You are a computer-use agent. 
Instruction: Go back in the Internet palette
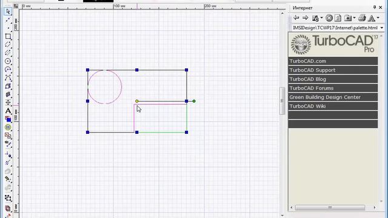coord(296,18)
